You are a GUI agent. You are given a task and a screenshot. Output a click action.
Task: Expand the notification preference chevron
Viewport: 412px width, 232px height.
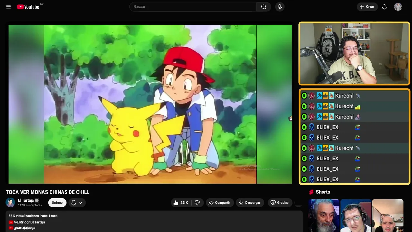click(81, 203)
